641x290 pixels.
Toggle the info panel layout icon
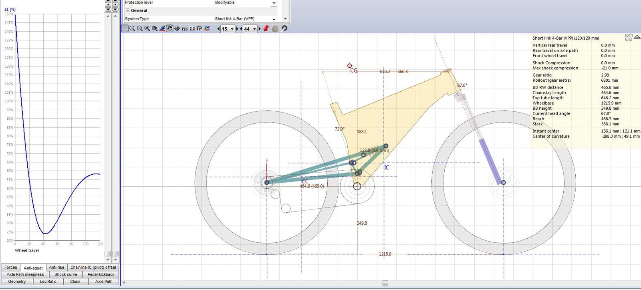click(629, 37)
